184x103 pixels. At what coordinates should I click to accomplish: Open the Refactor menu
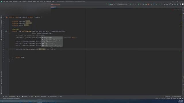coord(30,2)
